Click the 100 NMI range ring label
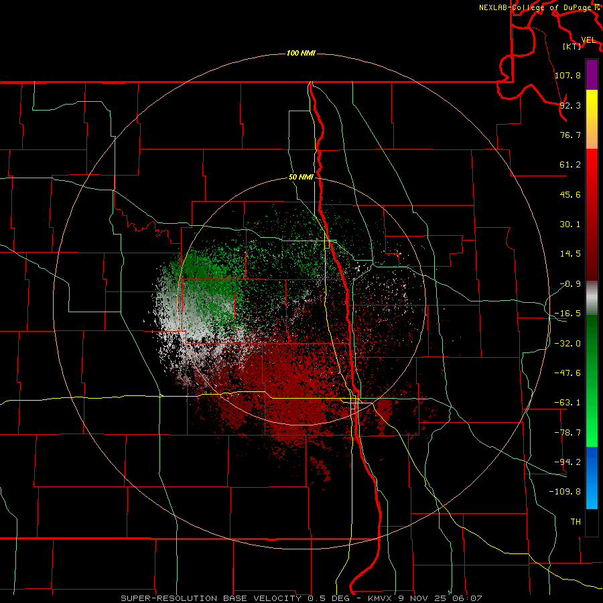Screen dimensions: 603x603 [x=301, y=53]
